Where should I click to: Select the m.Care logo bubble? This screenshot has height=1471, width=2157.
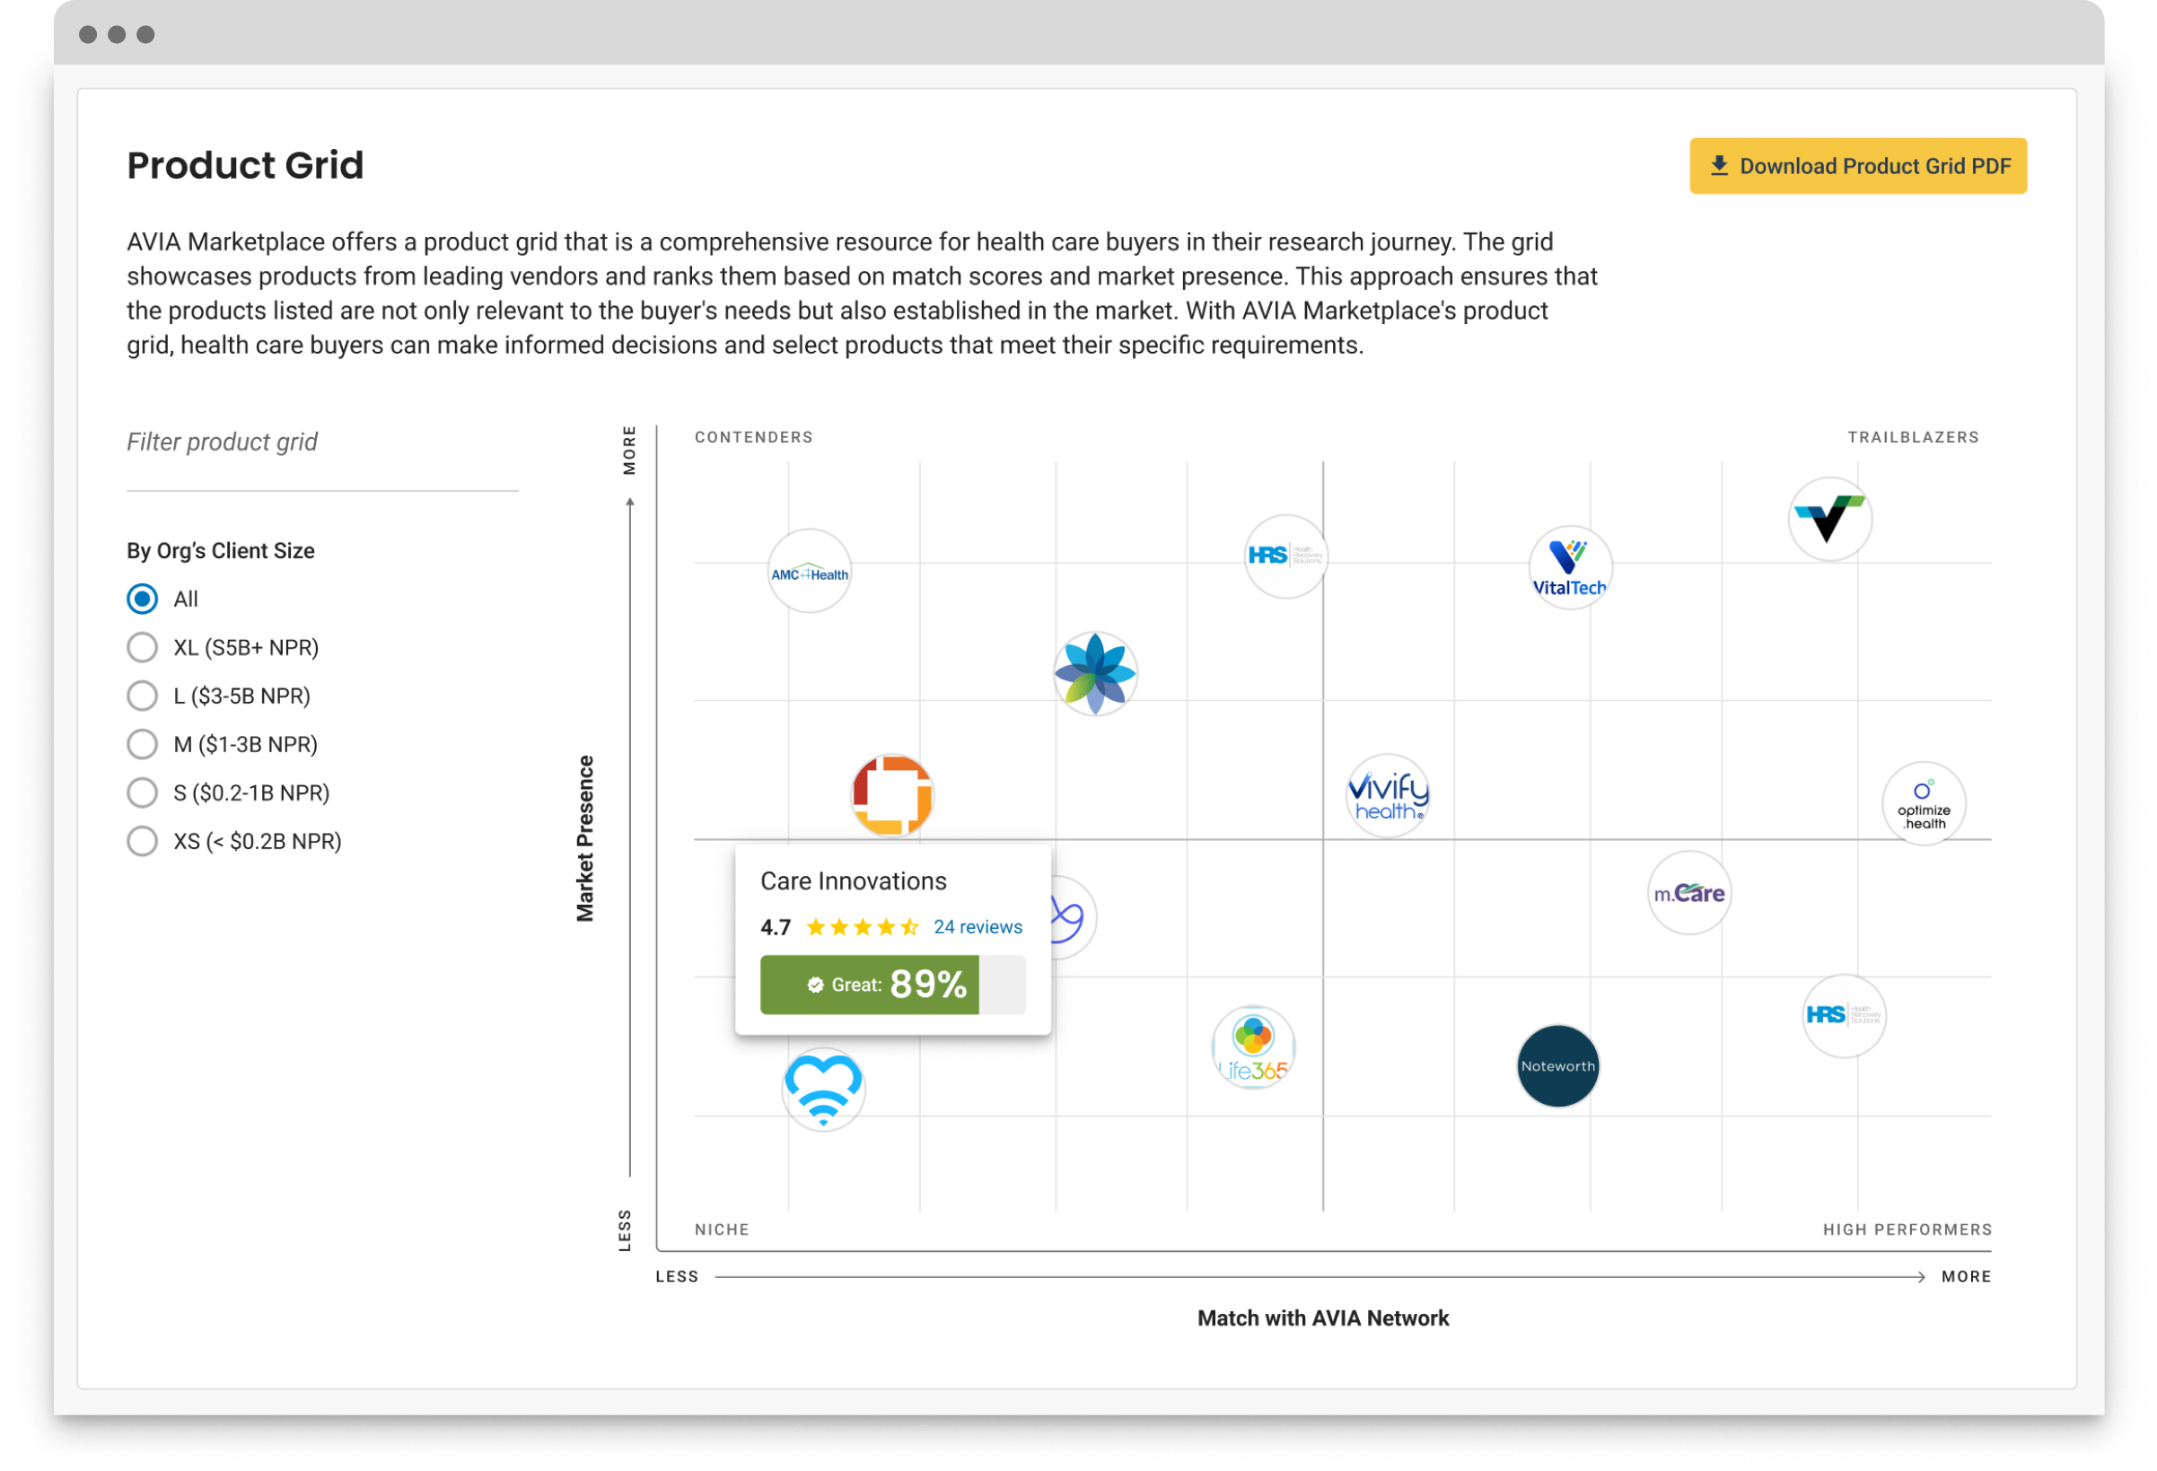(x=1688, y=893)
